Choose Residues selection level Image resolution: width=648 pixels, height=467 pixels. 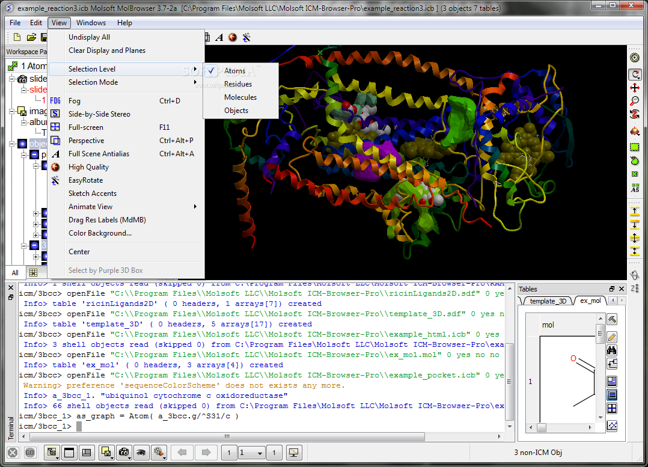click(240, 84)
